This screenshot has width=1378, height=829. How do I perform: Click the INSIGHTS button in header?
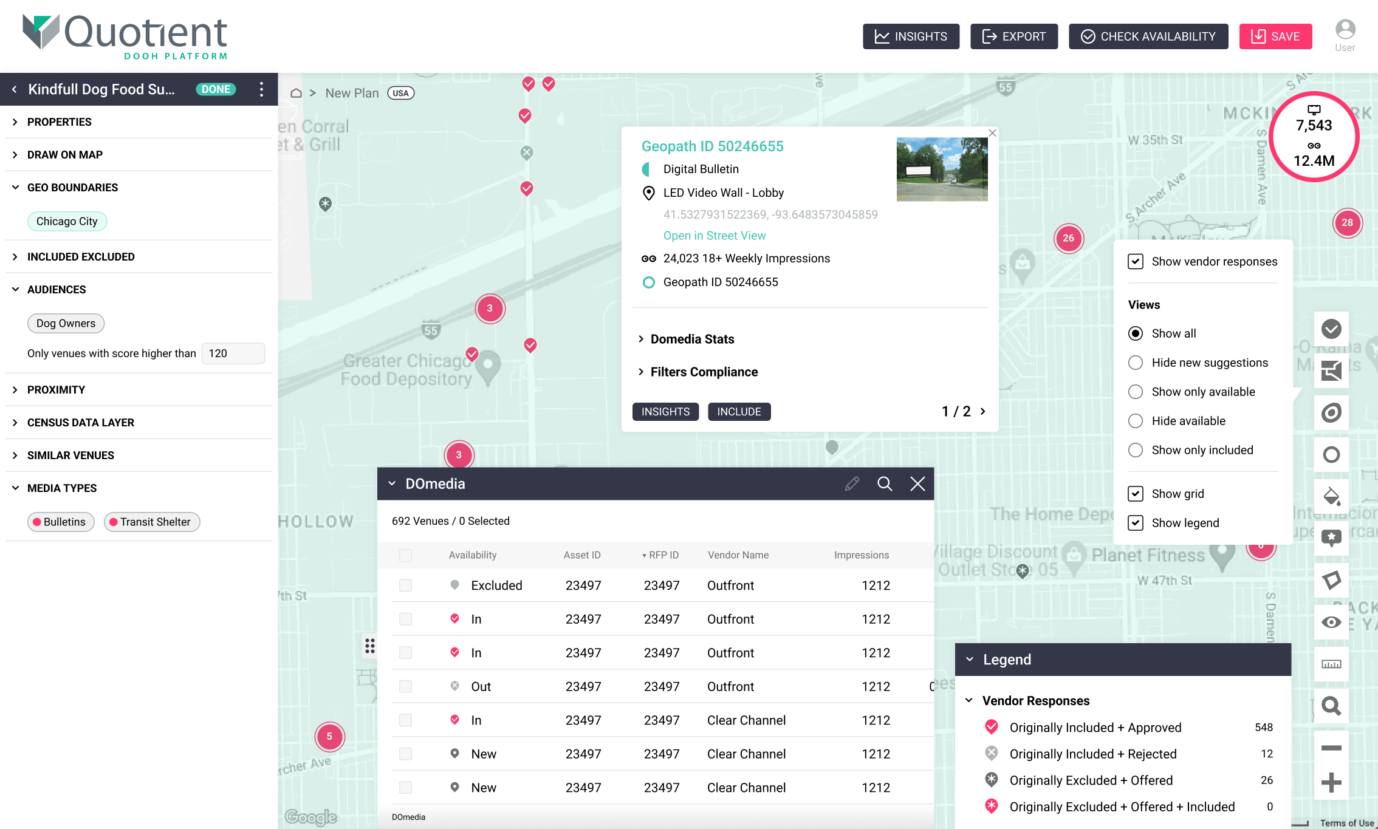(x=911, y=36)
